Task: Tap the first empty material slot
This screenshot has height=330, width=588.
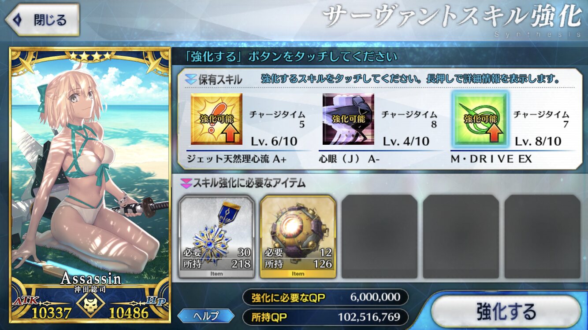Action: point(380,237)
